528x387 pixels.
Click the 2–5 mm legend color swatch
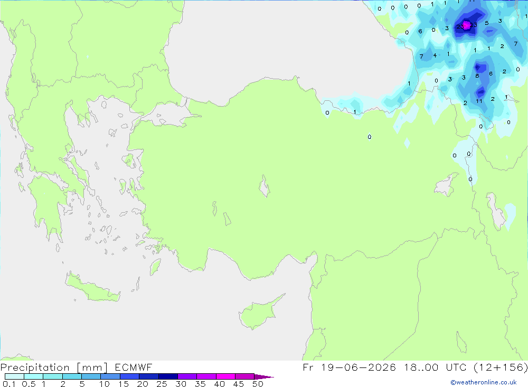72,376
